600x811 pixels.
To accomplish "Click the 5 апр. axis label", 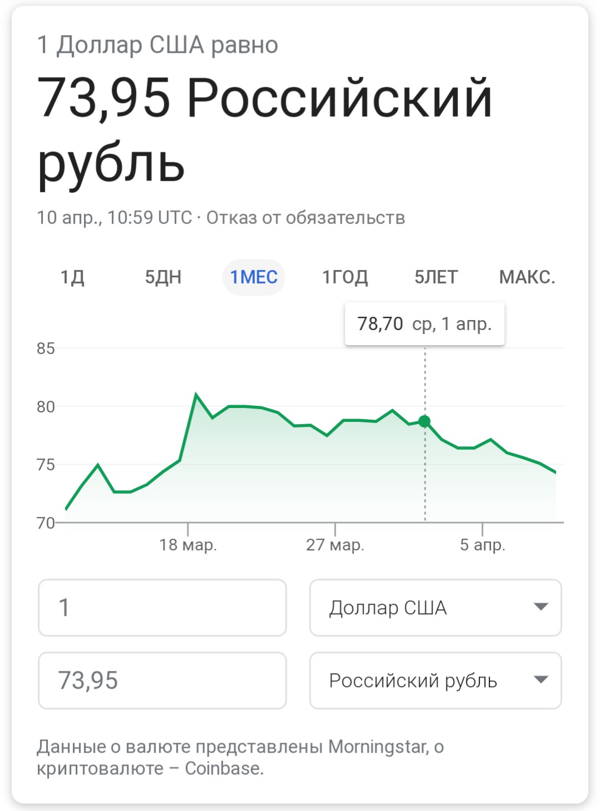I will pos(482,545).
